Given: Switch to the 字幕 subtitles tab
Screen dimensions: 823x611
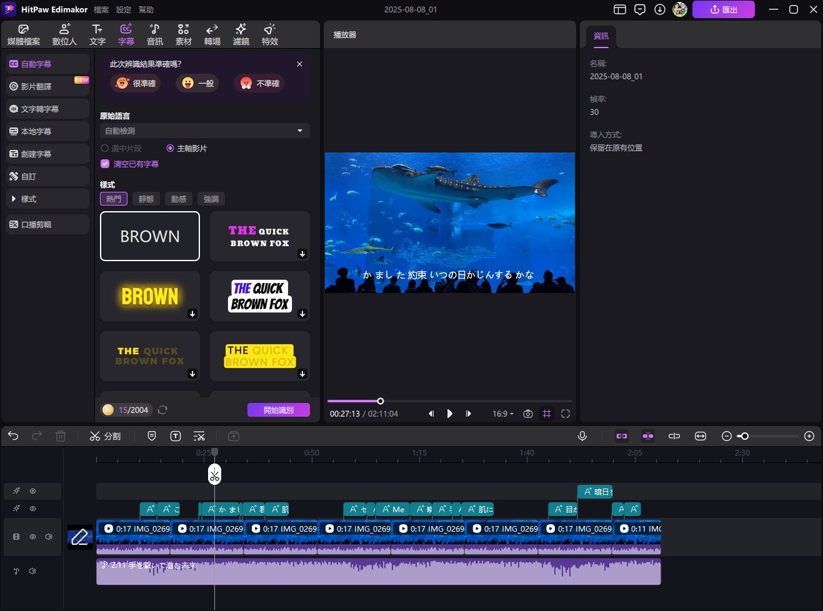Looking at the screenshot, I should click(126, 35).
